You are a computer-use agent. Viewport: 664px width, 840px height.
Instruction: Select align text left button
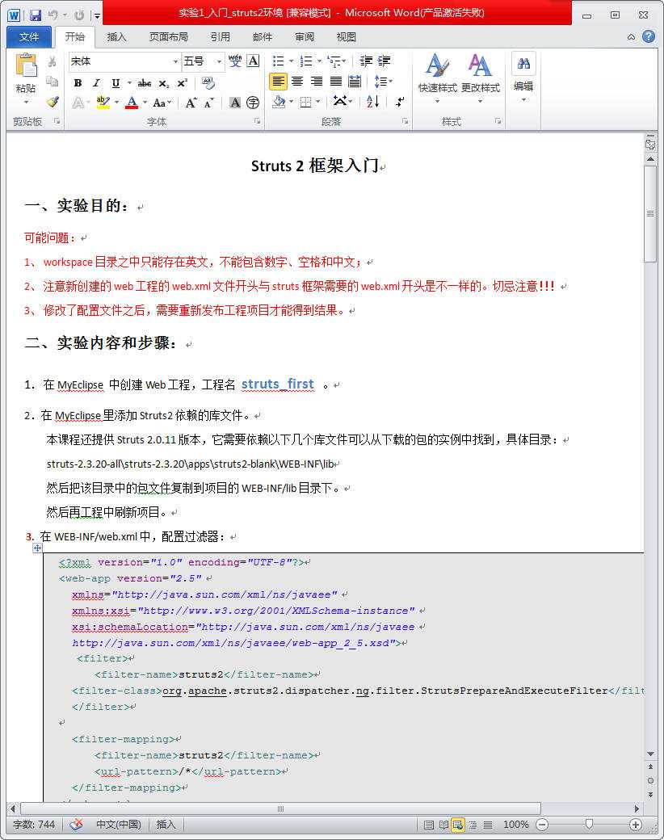coord(278,82)
